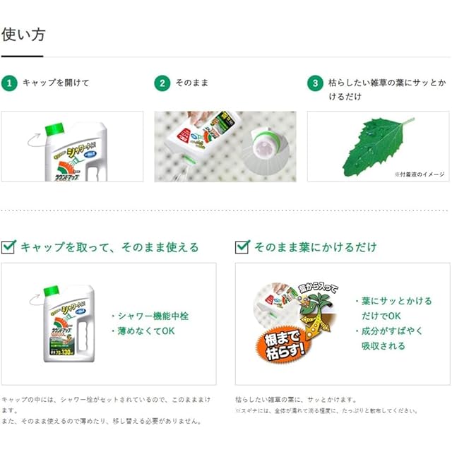Click the green step 1 number badge
Image resolution: width=452 pixels, height=452 pixels.
pyautogui.click(x=9, y=83)
